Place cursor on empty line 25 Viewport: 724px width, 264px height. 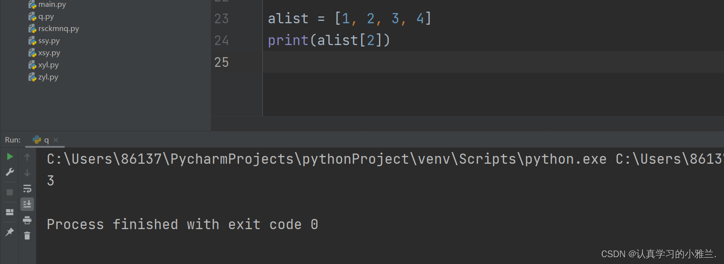(x=493, y=62)
